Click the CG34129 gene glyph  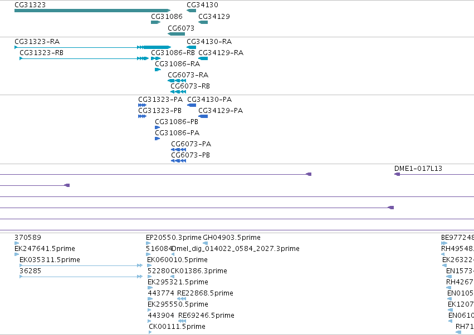point(203,22)
